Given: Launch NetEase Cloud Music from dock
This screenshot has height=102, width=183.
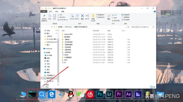Looking at the screenshot, I should tap(90, 94).
